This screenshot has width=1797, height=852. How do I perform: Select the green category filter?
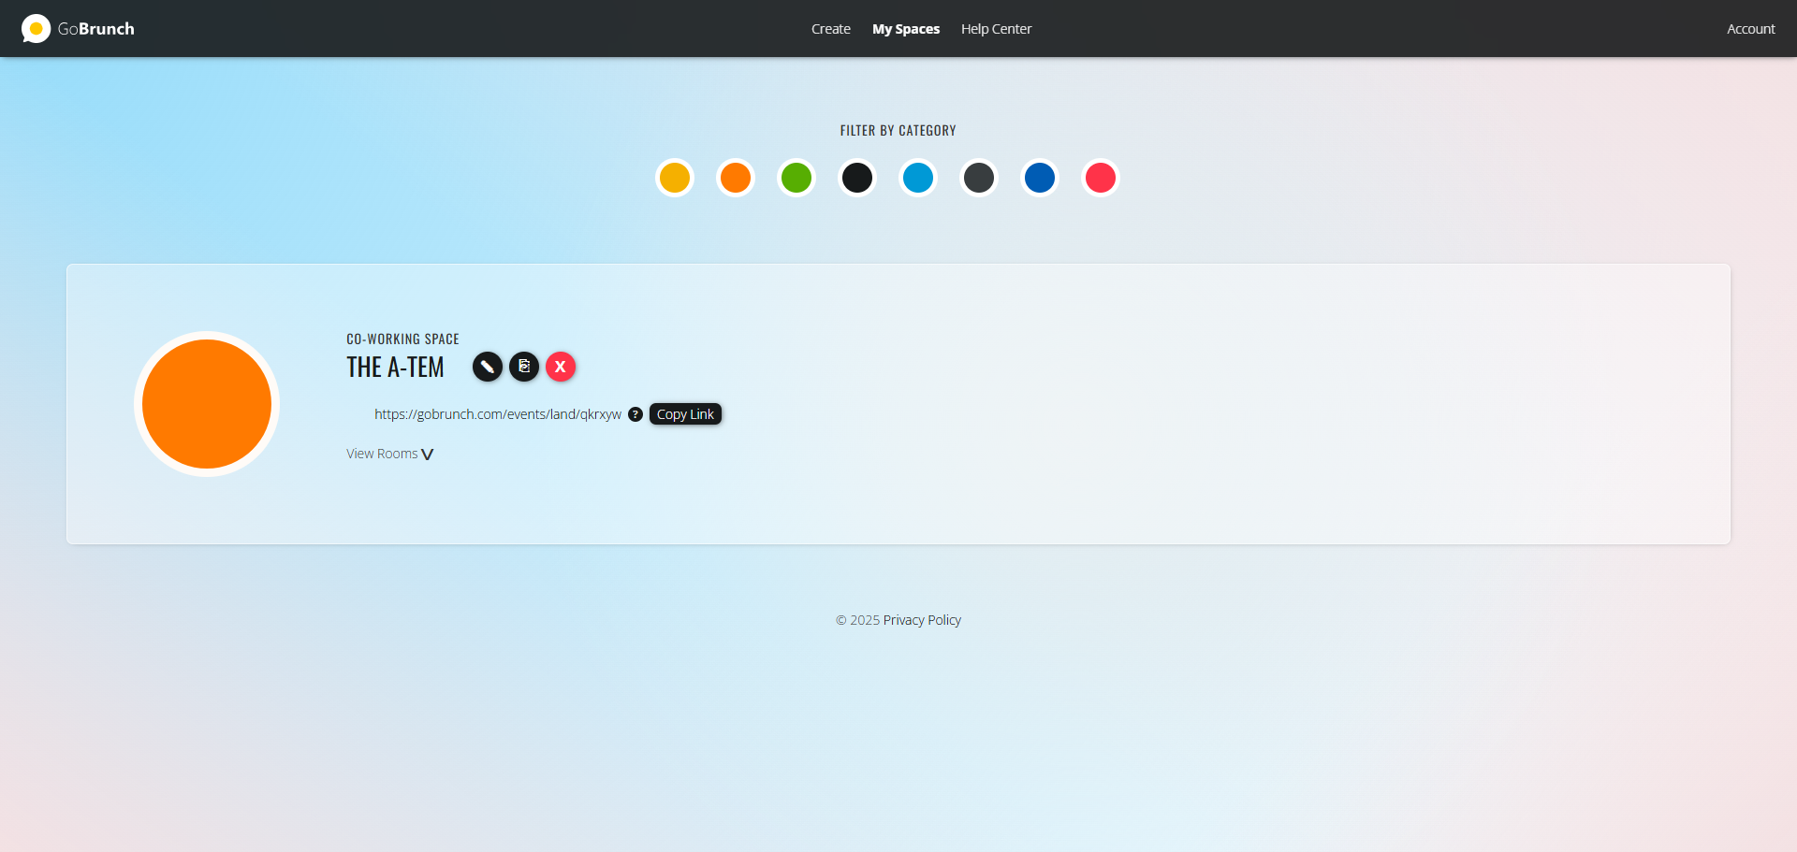(x=796, y=178)
